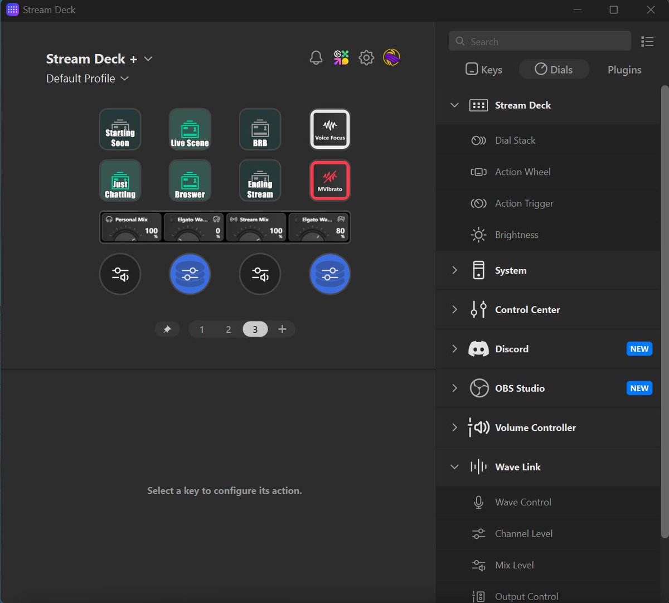Select the Stream Mix touch strip segment
669x603 pixels.
point(256,227)
